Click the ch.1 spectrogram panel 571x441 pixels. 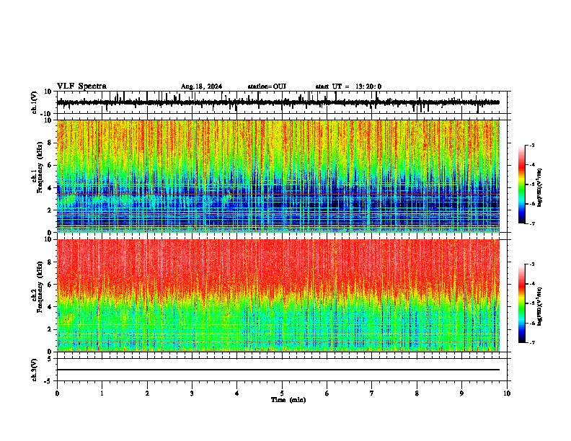pos(278,176)
